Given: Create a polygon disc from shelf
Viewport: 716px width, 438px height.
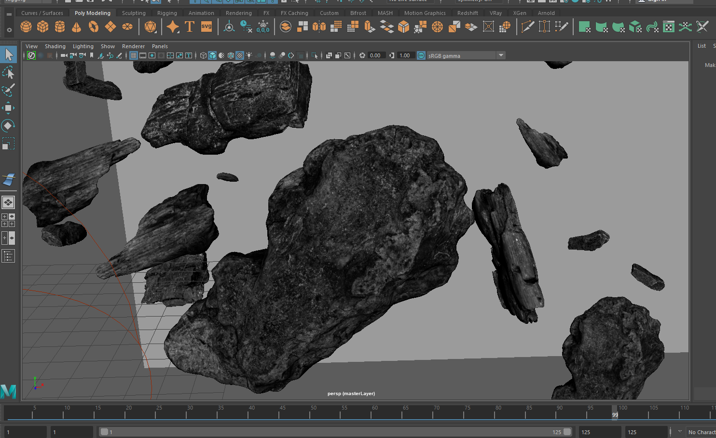Looking at the screenshot, I should [127, 27].
